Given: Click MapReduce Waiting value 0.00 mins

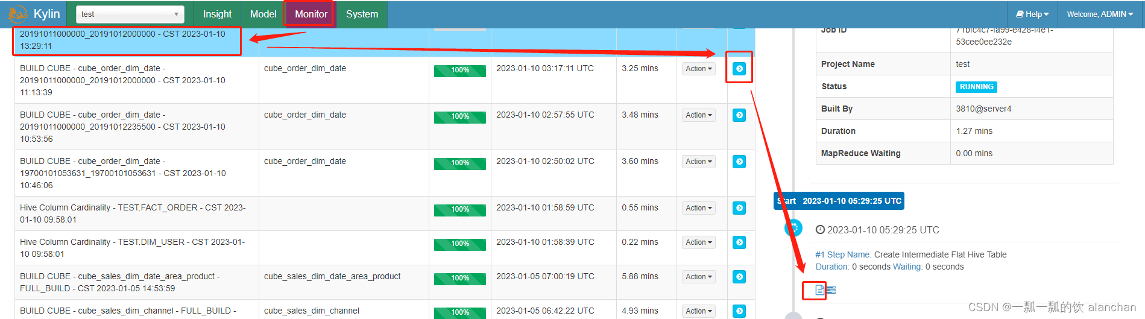Looking at the screenshot, I should pyautogui.click(x=974, y=153).
